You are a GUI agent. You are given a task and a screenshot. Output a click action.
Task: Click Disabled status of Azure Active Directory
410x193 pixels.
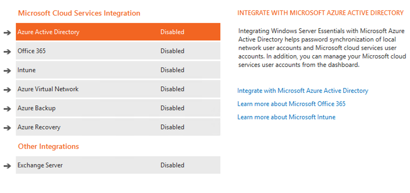coord(172,32)
